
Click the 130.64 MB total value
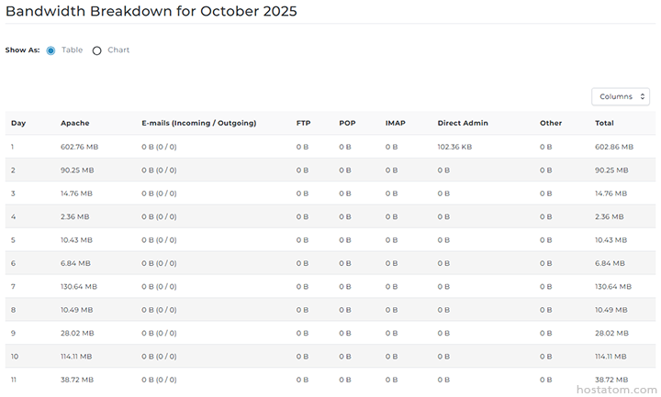(x=612, y=286)
